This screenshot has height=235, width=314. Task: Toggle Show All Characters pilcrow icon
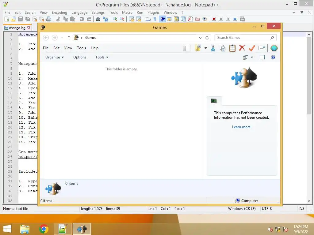(155, 19)
